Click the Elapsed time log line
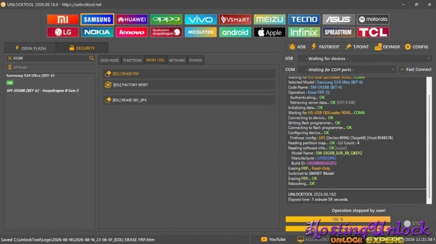This screenshot has height=244, width=436. coord(318,200)
